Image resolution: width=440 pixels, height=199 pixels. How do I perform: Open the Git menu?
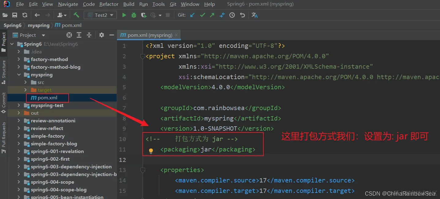click(x=173, y=4)
